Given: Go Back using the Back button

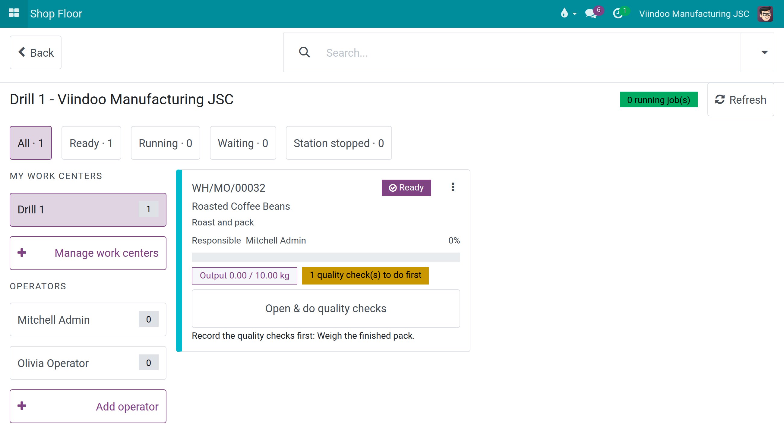Looking at the screenshot, I should (x=35, y=52).
